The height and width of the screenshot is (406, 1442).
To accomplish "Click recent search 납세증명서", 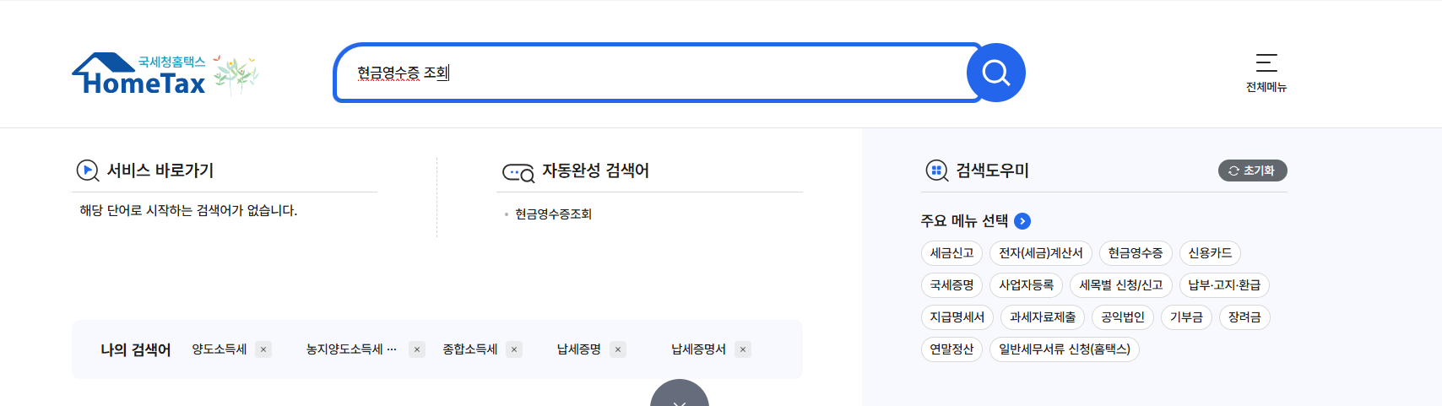I will coord(699,349).
